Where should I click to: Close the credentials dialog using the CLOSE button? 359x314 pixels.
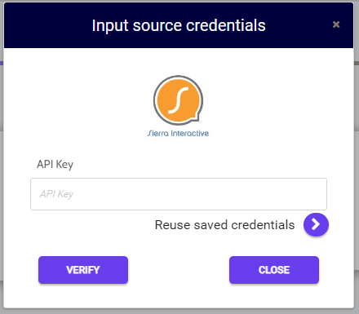274,270
